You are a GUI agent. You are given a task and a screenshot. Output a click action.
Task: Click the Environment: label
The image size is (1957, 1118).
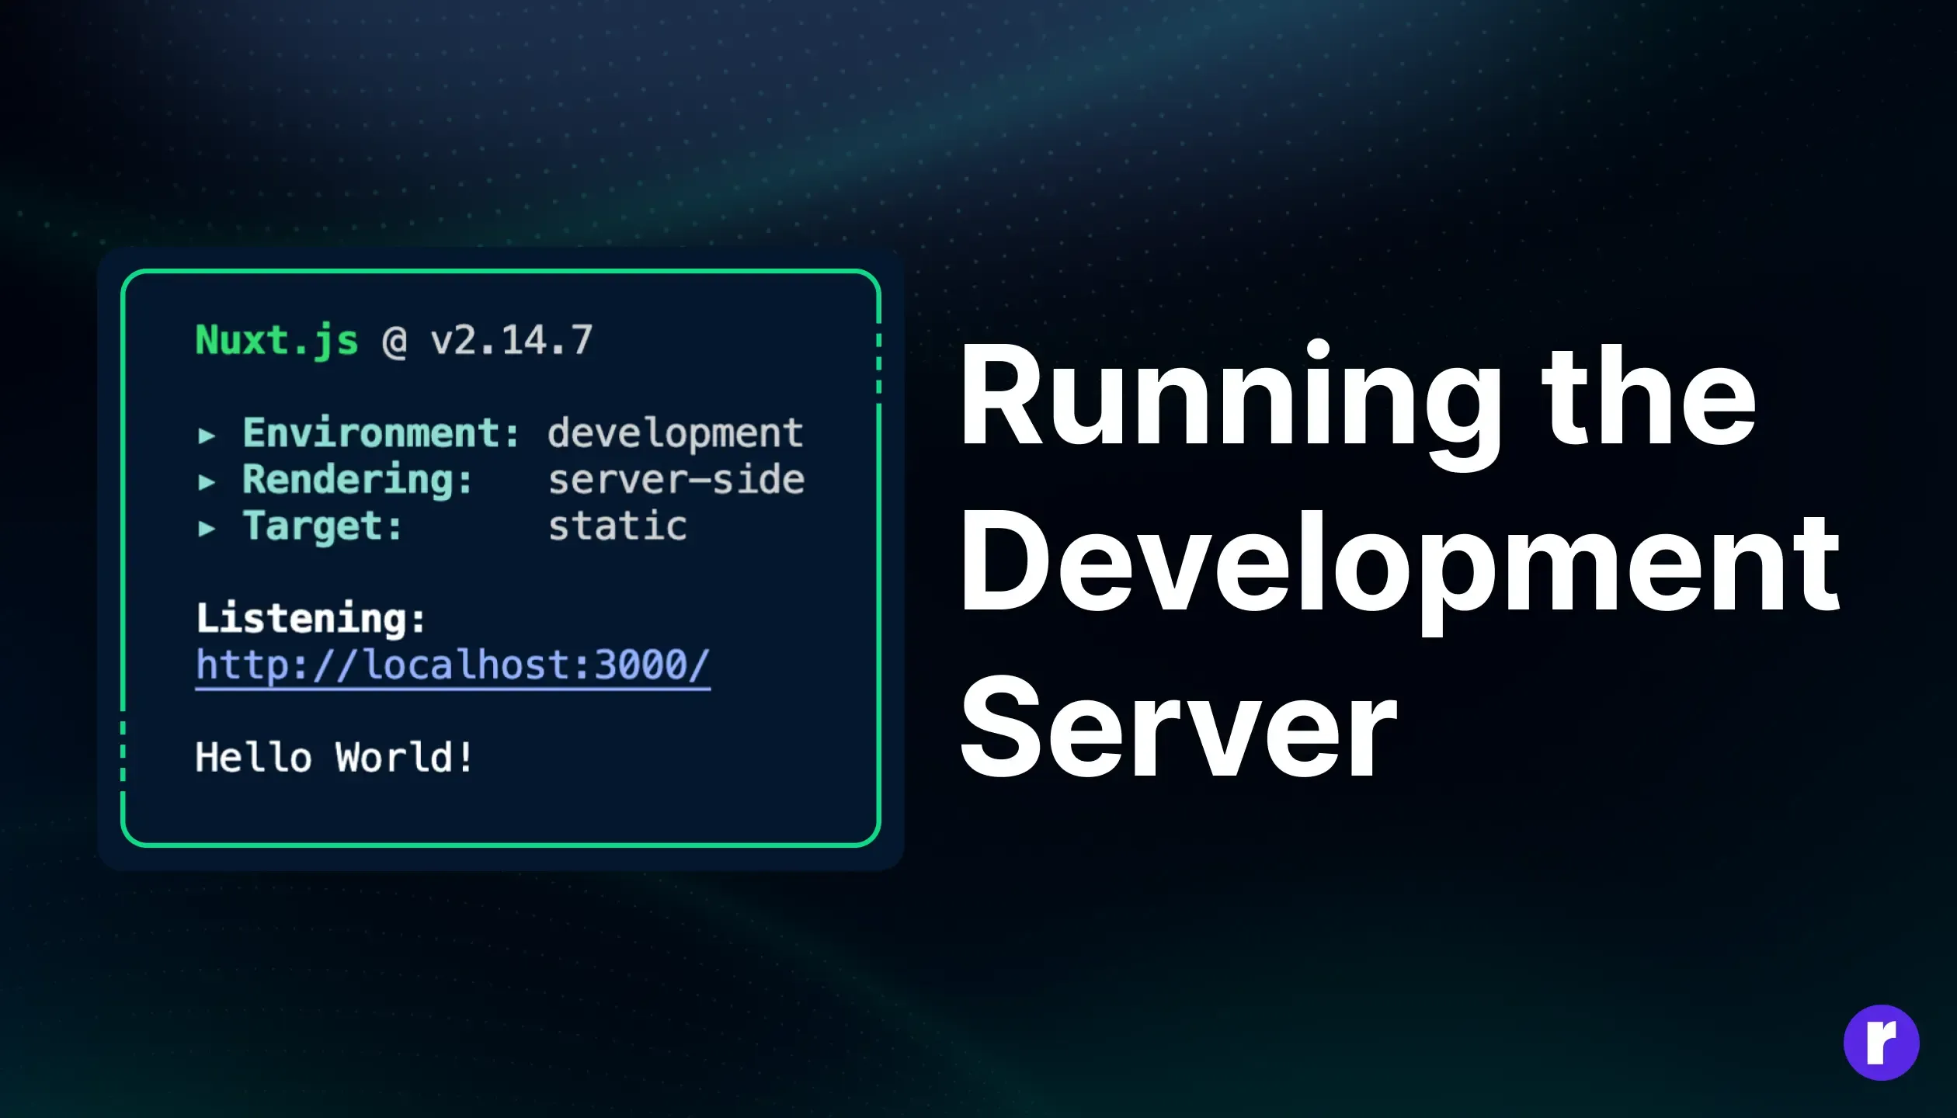[x=381, y=432]
